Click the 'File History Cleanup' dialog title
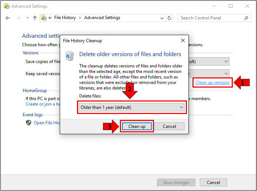The height and width of the screenshot is (191, 257). click(x=82, y=41)
